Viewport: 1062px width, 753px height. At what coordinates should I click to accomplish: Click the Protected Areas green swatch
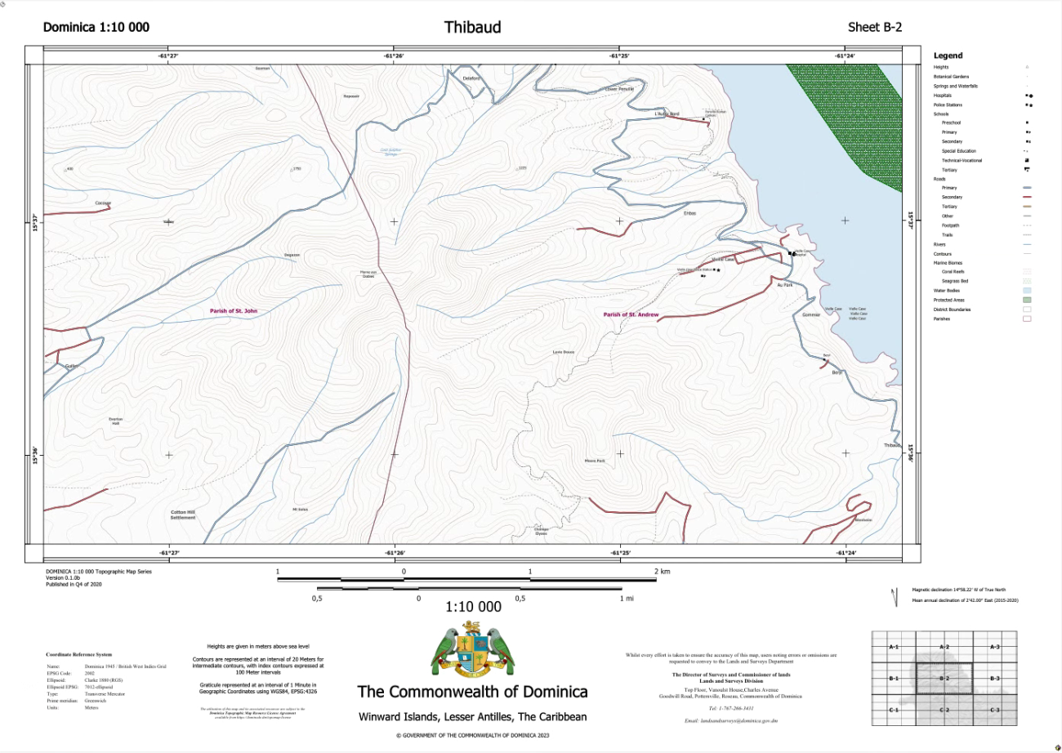coord(1029,301)
